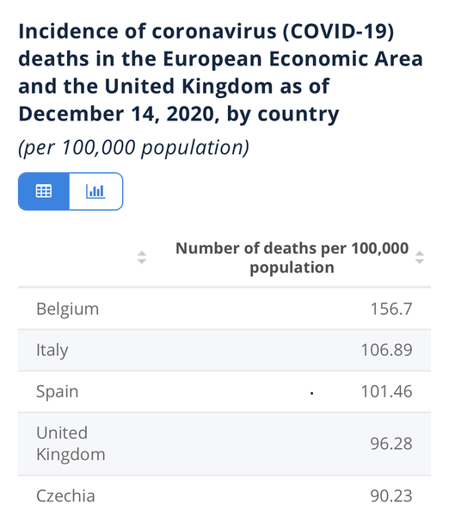Click Spain's value 101.46
The width and height of the screenshot is (449, 516).
tap(386, 391)
